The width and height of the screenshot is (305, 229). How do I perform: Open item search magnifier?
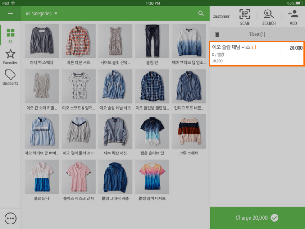(201, 13)
